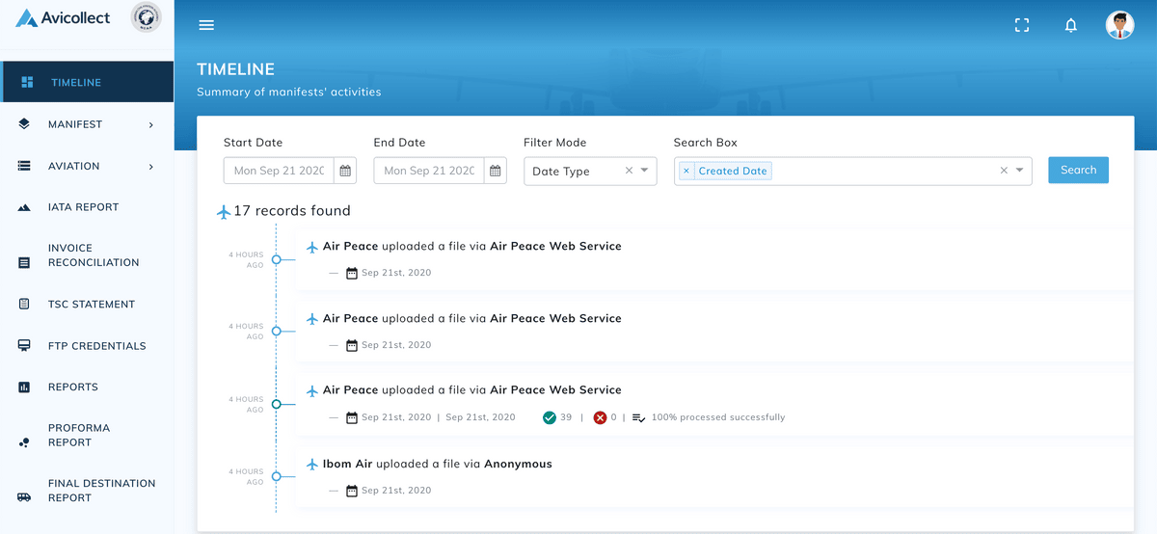Click the Final Destination Report truck icon
Image resolution: width=1157 pixels, height=534 pixels.
coord(24,497)
